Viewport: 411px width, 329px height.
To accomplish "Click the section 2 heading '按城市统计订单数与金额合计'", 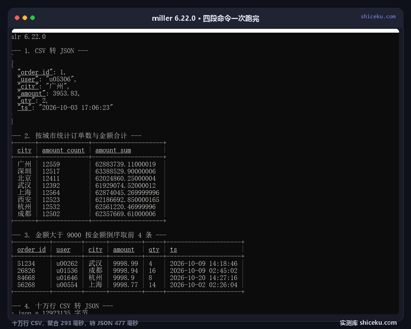I will pyautogui.click(x=81, y=136).
